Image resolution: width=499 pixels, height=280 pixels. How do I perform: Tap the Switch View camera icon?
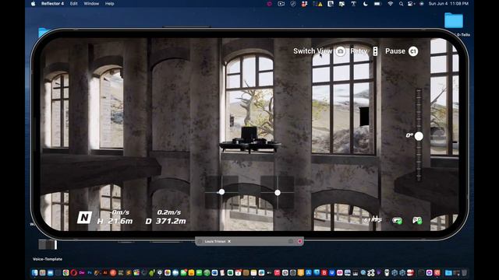[341, 51]
